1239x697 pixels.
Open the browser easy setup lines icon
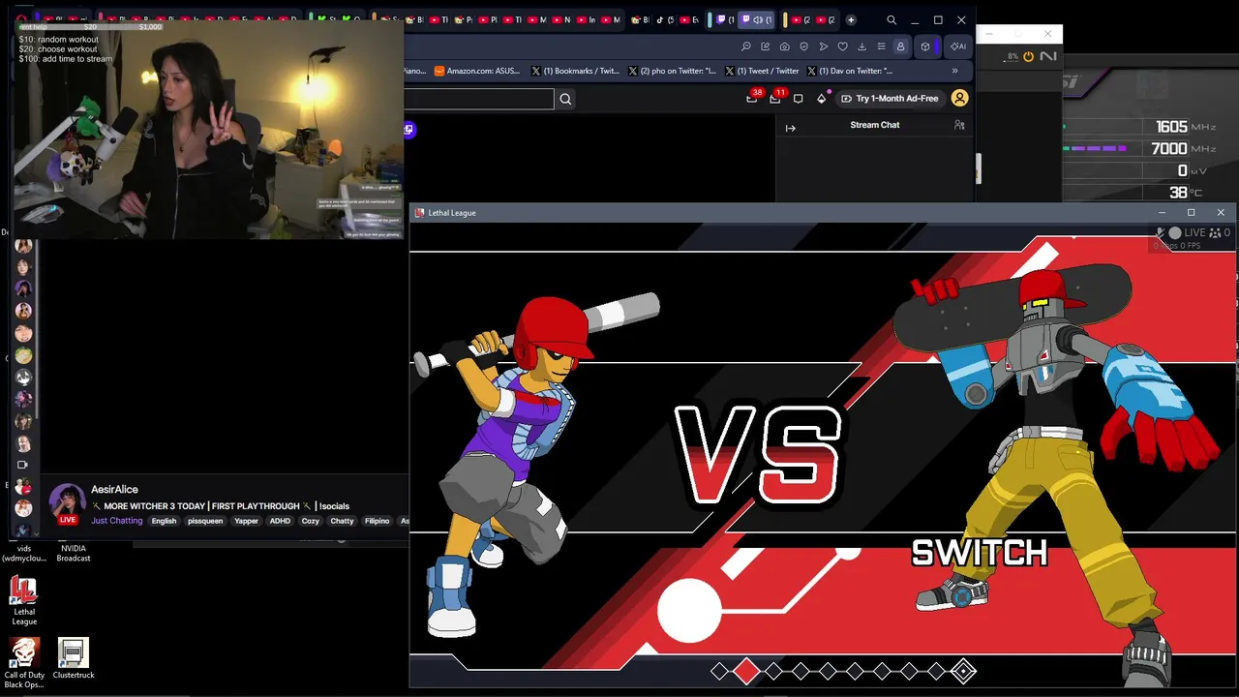click(x=881, y=46)
